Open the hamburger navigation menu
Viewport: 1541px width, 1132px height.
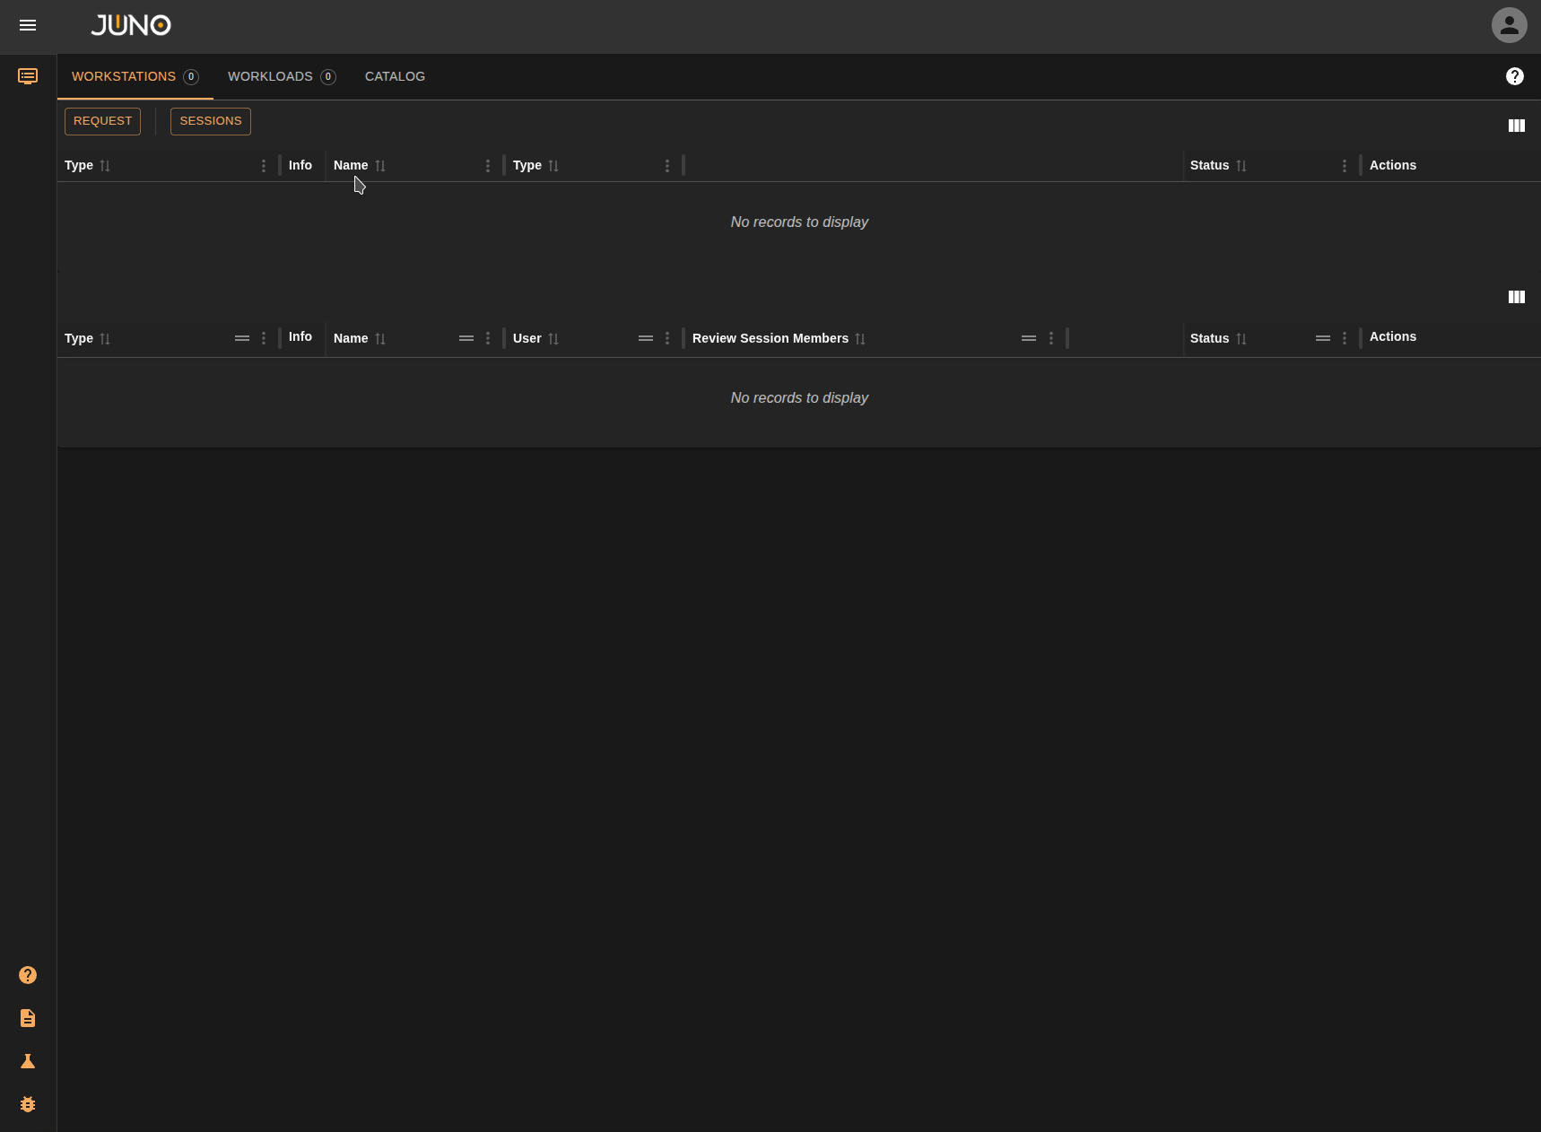(x=28, y=26)
